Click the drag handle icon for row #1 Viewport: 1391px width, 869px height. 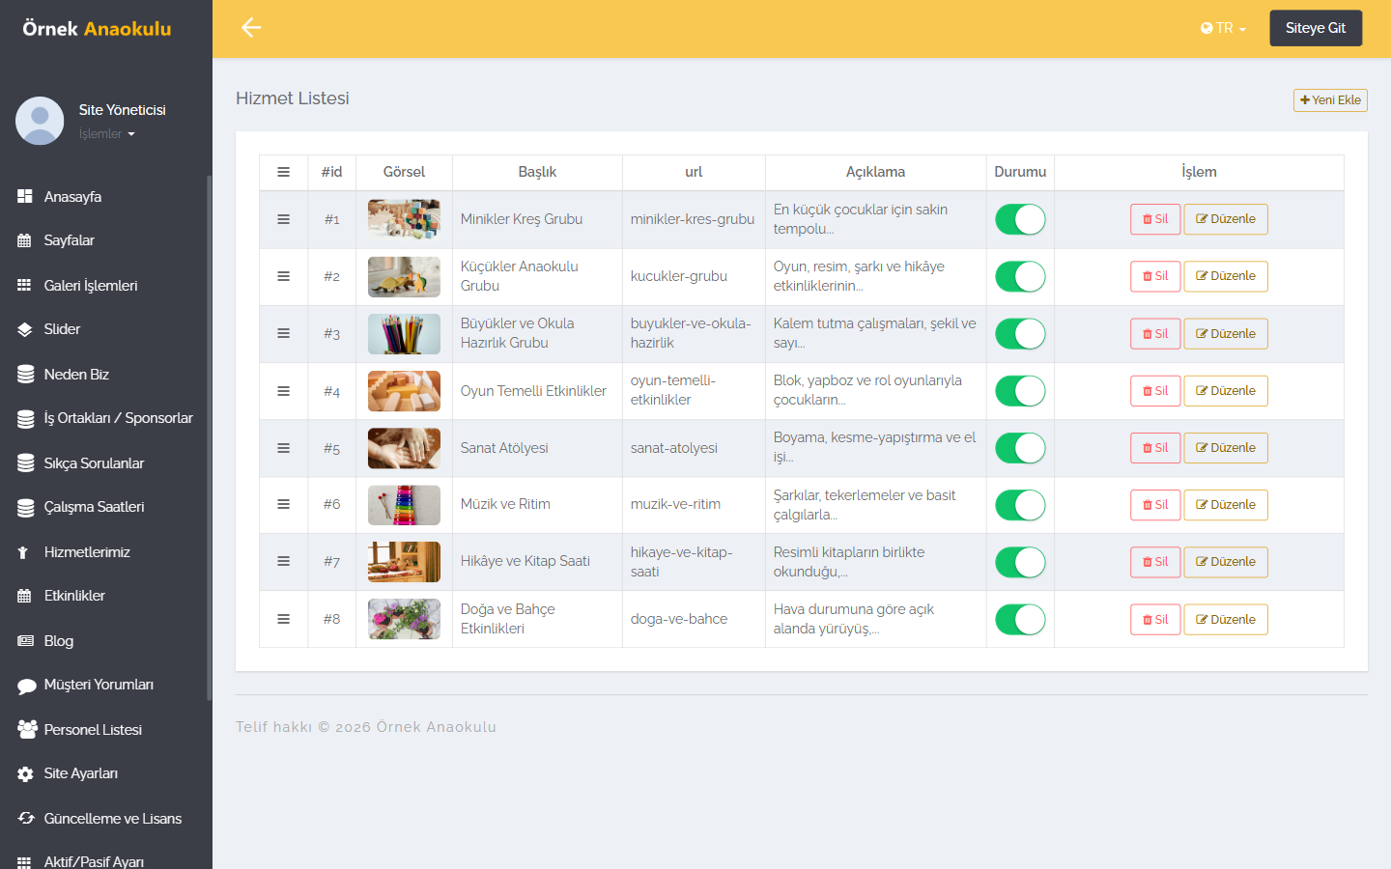(283, 219)
